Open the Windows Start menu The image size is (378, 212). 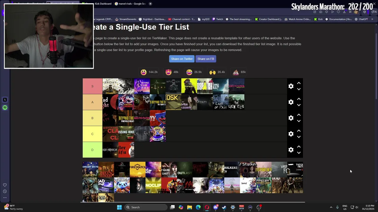119,207
